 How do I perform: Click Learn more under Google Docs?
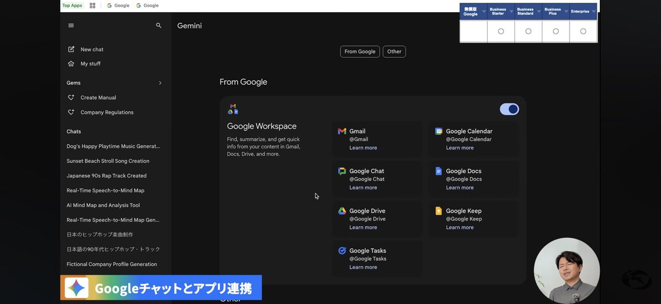460,188
